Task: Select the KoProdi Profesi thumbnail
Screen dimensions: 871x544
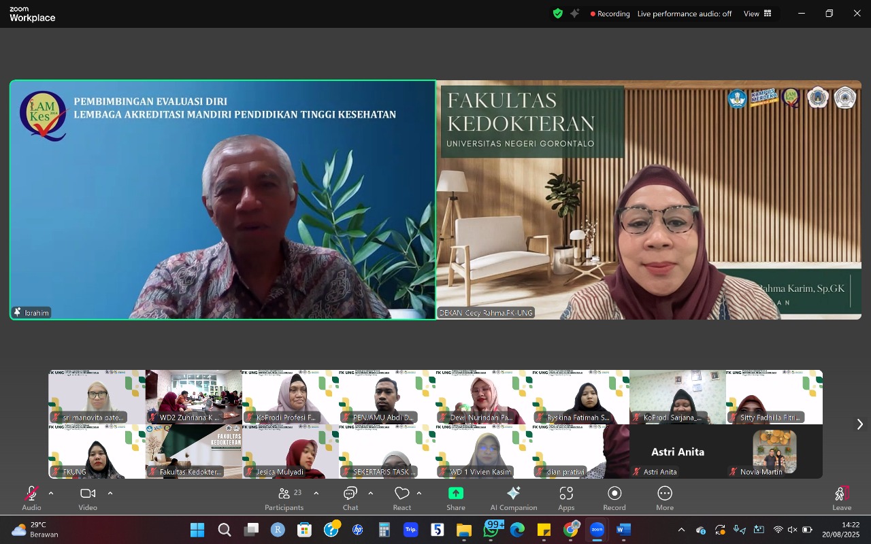Action: click(291, 397)
